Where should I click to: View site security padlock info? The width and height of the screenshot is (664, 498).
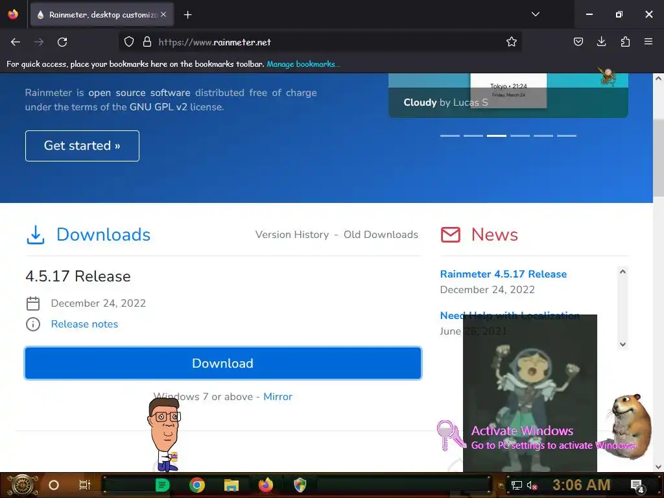pyautogui.click(x=147, y=42)
